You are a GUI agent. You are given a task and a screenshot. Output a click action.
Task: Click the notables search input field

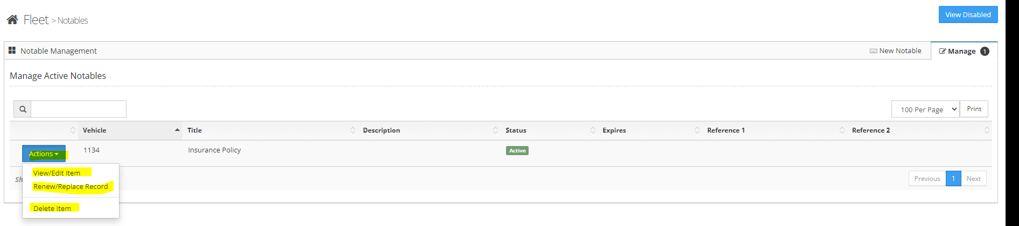pos(79,109)
